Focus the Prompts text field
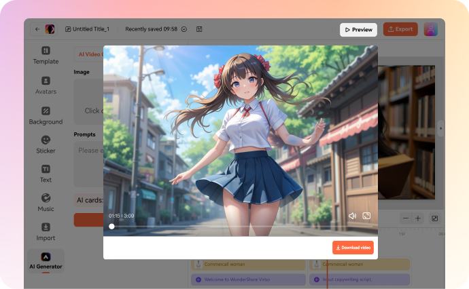 pyautogui.click(x=88, y=164)
